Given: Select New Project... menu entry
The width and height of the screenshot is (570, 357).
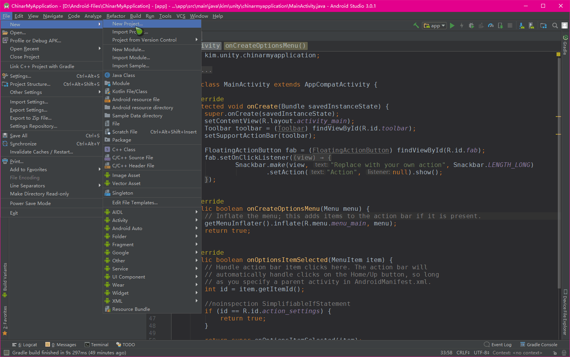Looking at the screenshot, I should [152, 23].
